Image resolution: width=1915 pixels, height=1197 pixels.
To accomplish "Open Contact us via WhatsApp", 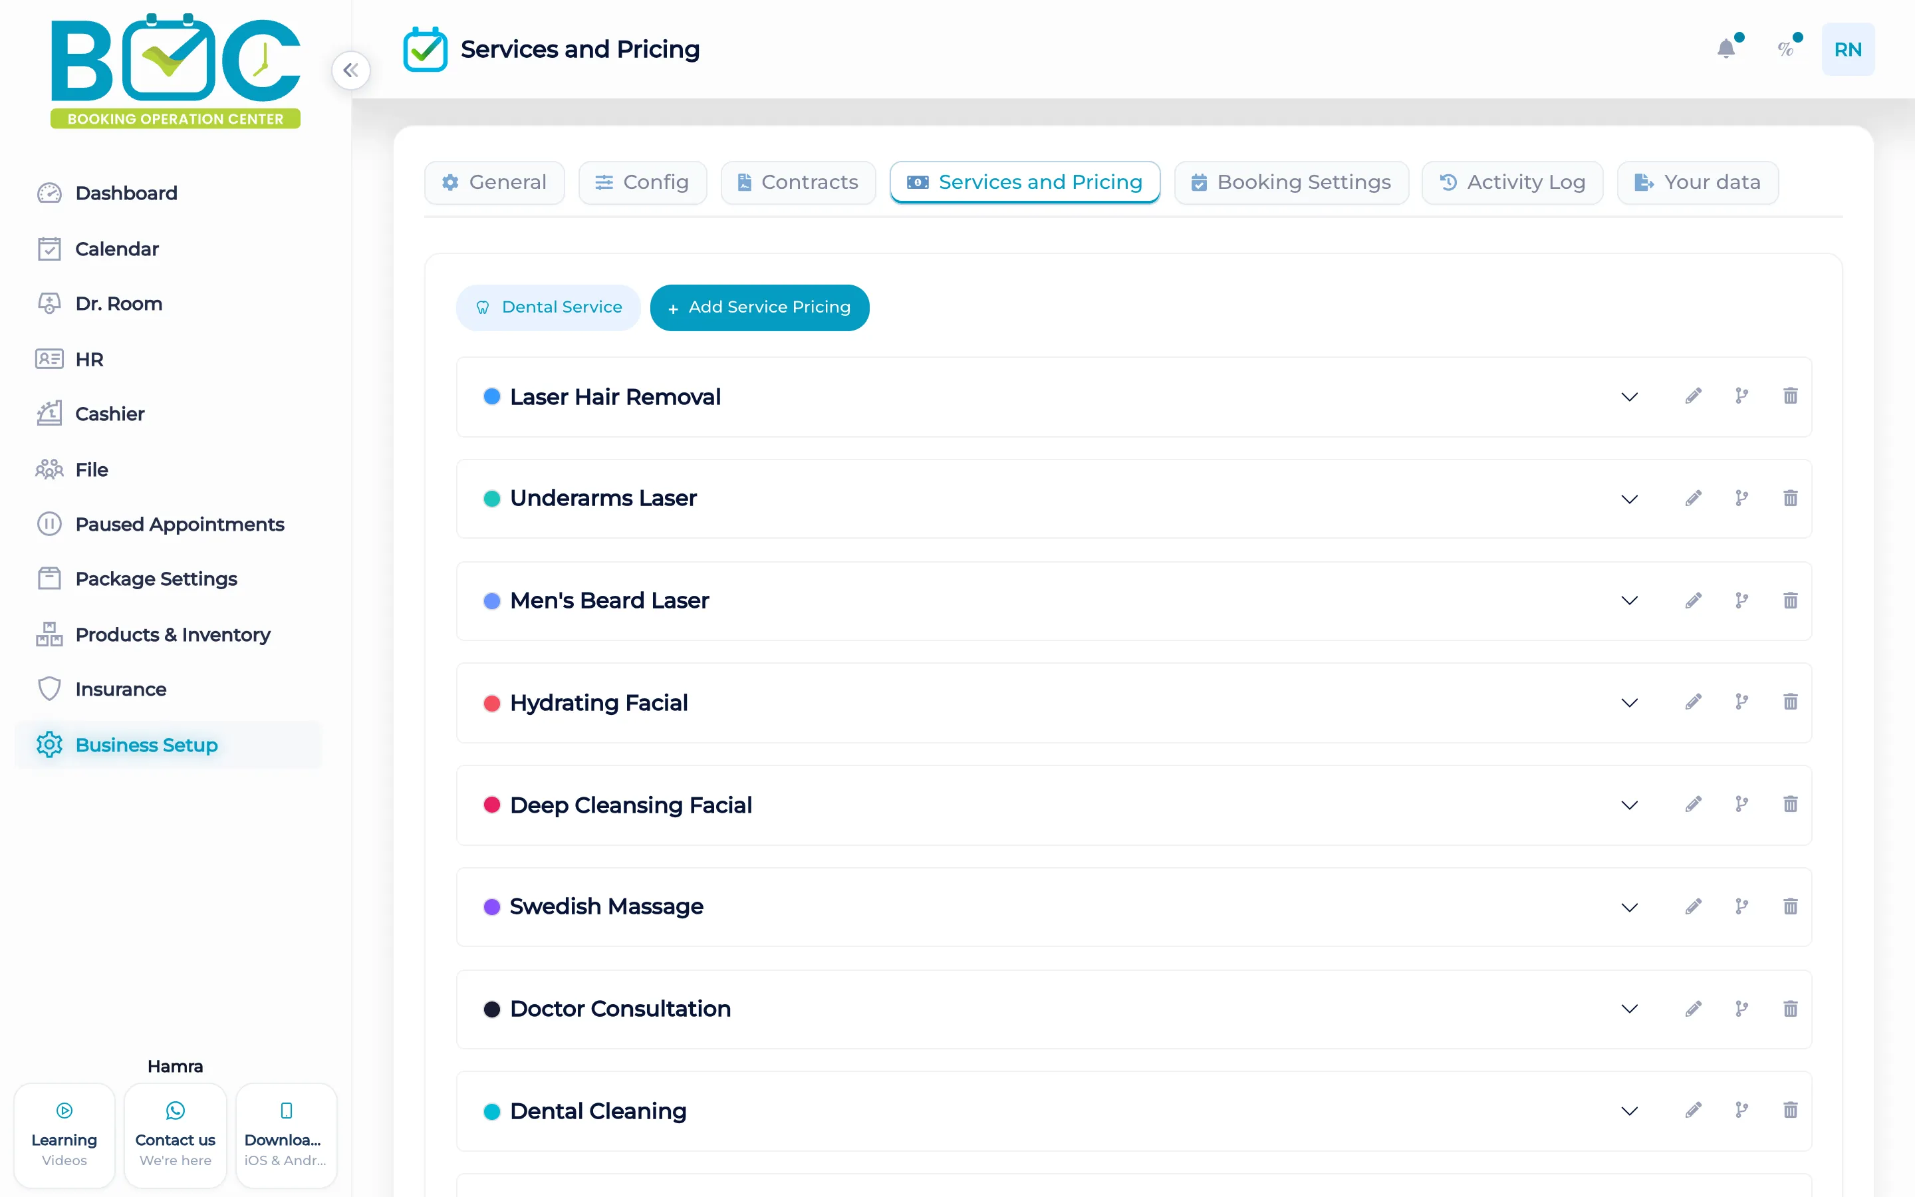I will pos(175,1135).
